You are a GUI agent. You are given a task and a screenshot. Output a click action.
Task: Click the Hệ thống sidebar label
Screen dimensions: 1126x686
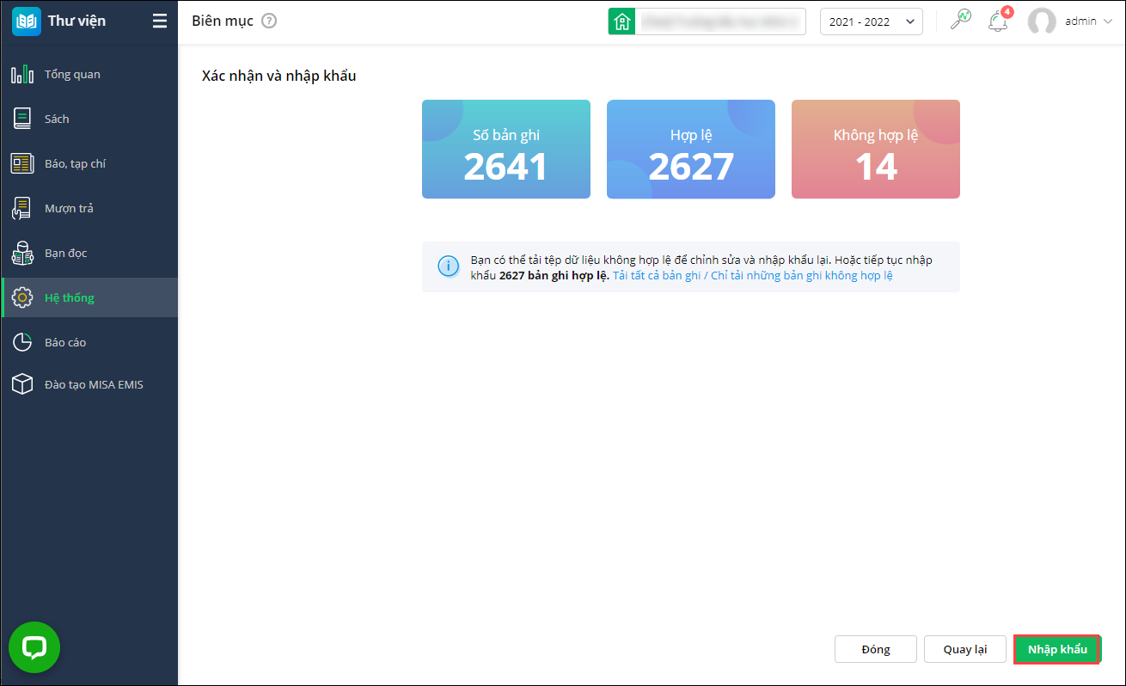[70, 298]
